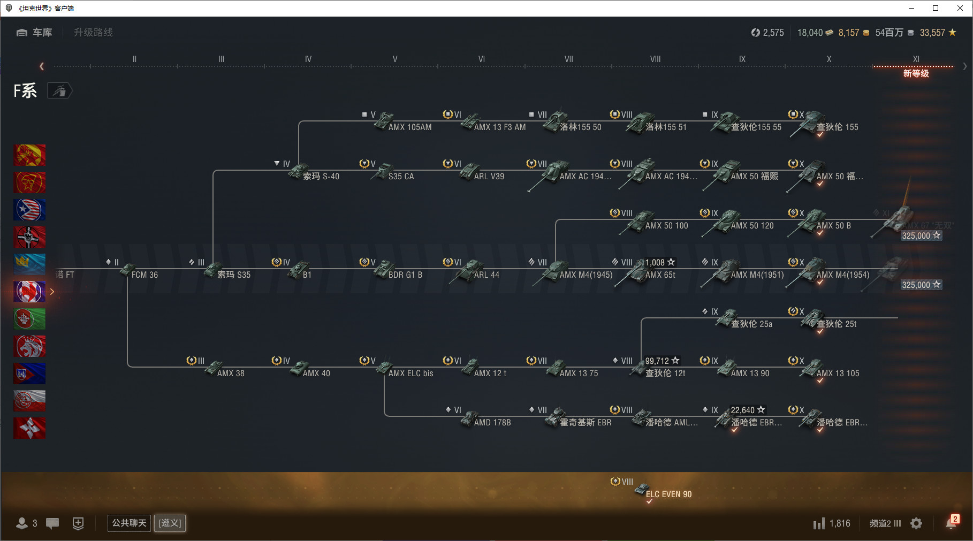The image size is (973, 541).
Task: Select the AMX 50 B tank icon
Action: pyautogui.click(x=812, y=220)
